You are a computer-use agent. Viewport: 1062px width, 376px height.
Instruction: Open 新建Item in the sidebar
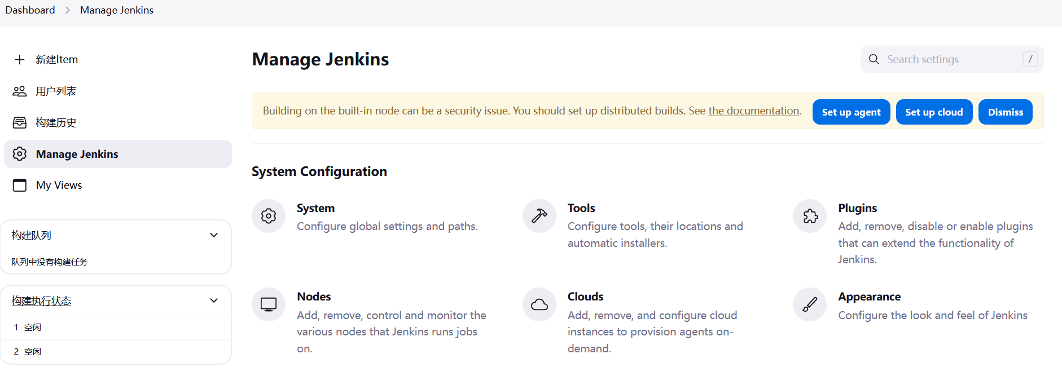118,60
